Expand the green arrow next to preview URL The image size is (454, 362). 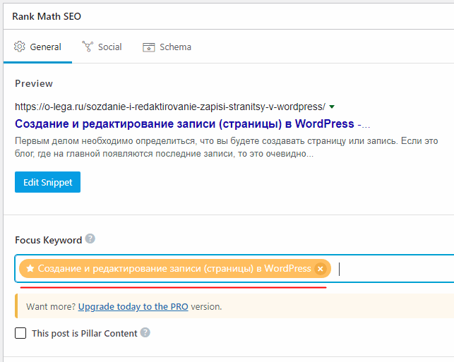(x=332, y=107)
